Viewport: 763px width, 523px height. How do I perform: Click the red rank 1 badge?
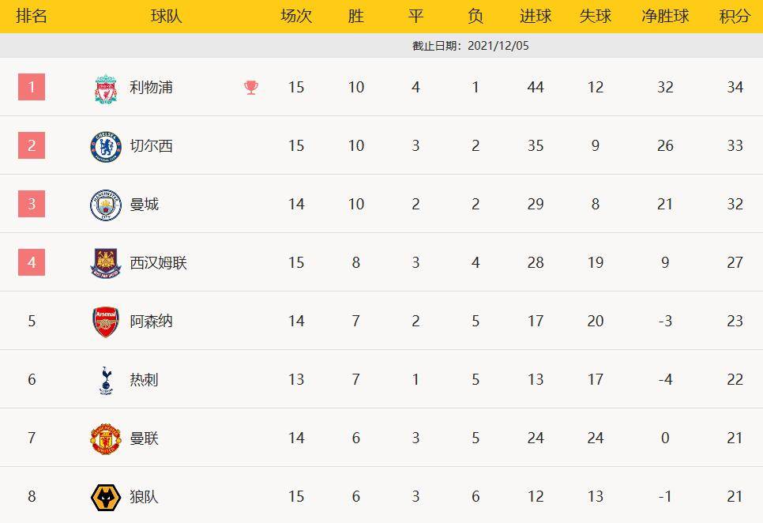point(32,87)
